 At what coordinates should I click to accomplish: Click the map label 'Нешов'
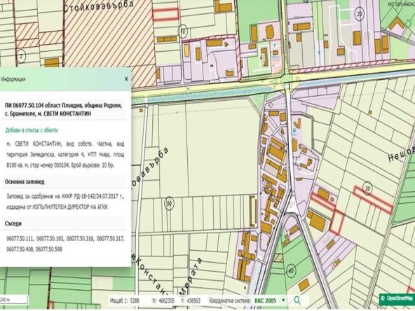pyautogui.click(x=401, y=154)
